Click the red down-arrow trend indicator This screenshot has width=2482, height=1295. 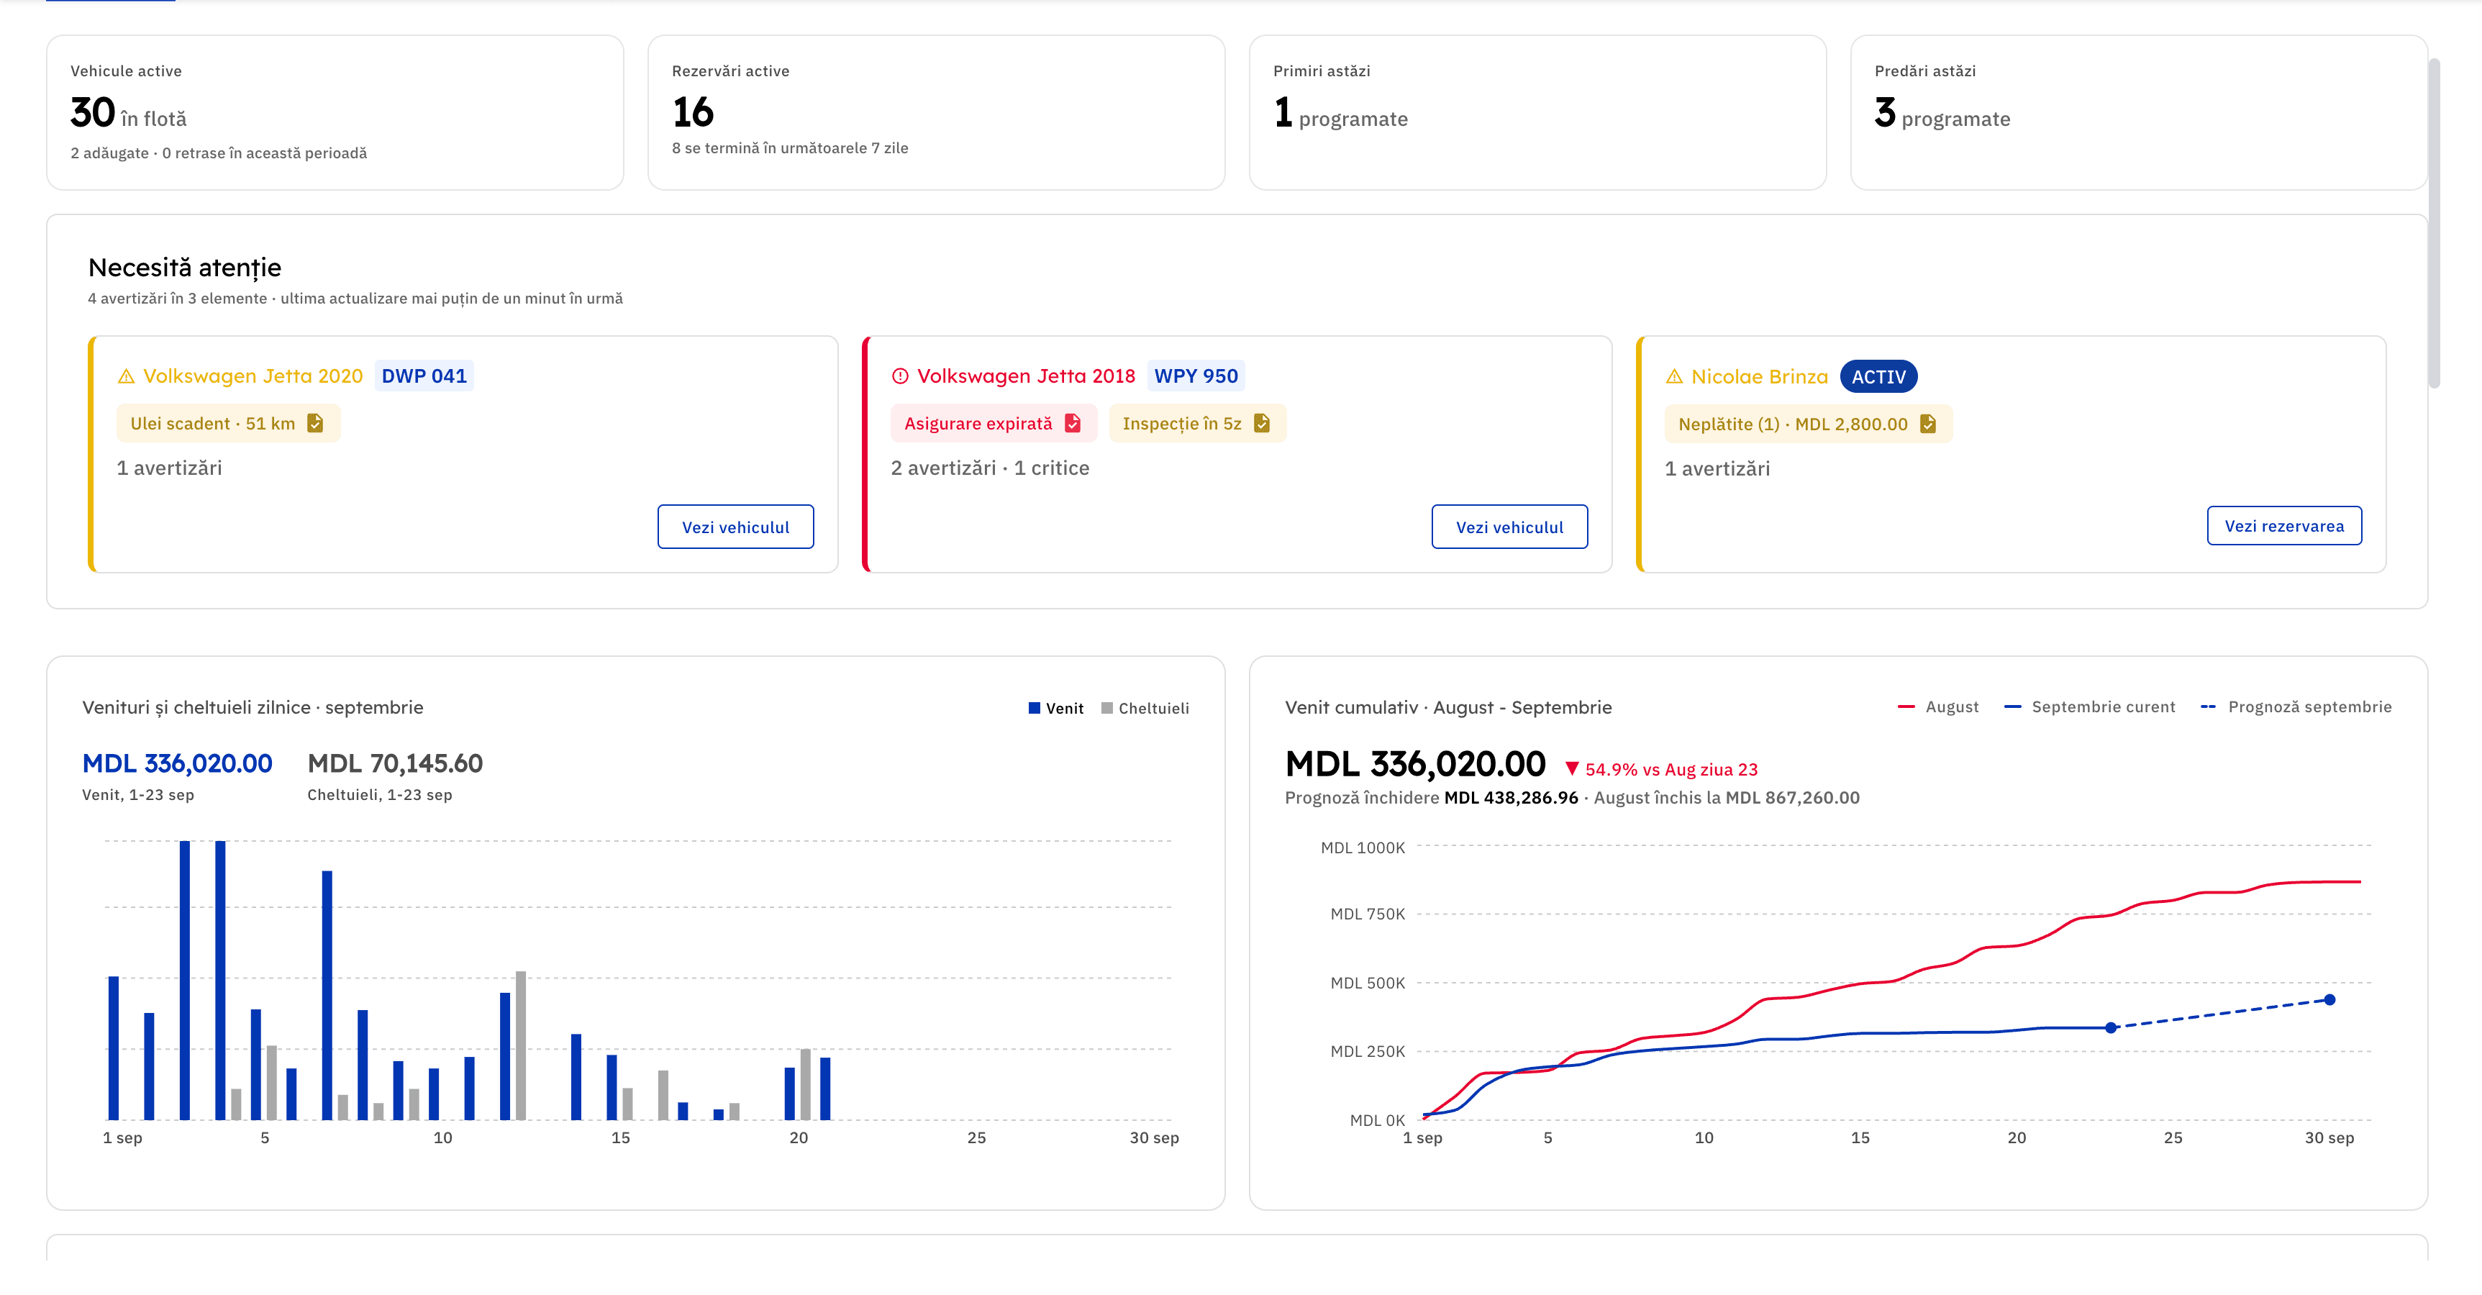[1573, 769]
